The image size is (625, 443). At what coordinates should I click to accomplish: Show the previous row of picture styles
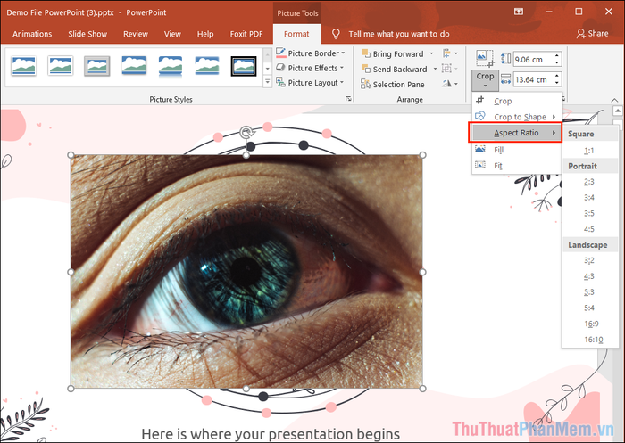click(268, 54)
